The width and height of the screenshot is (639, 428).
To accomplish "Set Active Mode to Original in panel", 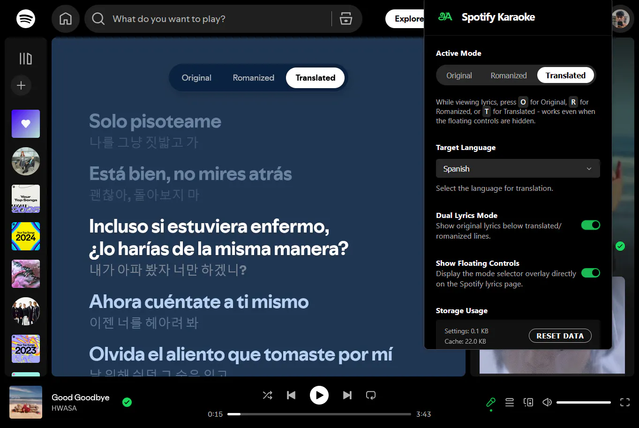I will (x=459, y=75).
